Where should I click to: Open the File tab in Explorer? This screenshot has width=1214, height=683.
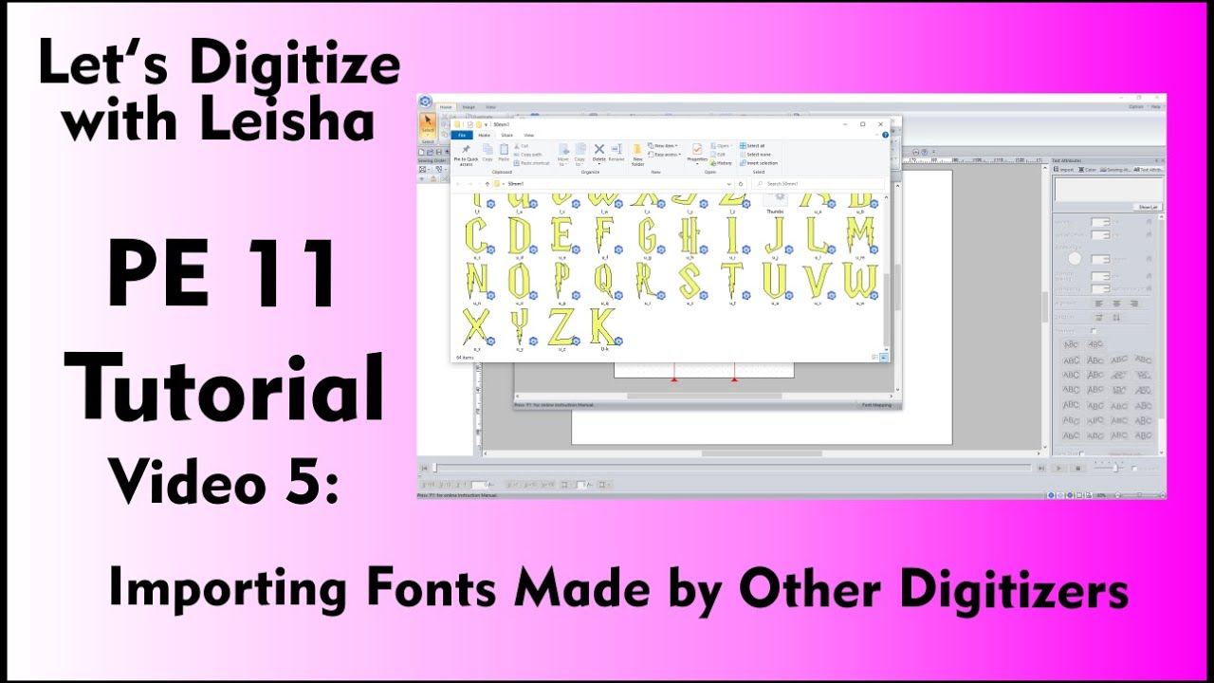point(462,135)
